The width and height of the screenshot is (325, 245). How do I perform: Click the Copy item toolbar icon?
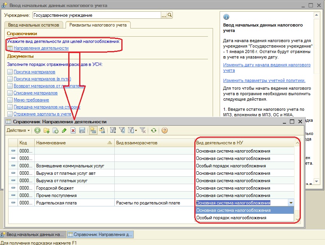pyautogui.click(x=55, y=131)
